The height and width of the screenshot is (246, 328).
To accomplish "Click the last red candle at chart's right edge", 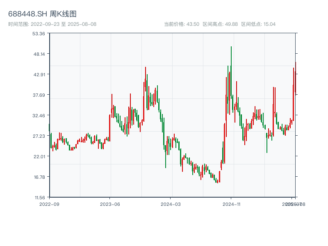I will [x=296, y=78].
